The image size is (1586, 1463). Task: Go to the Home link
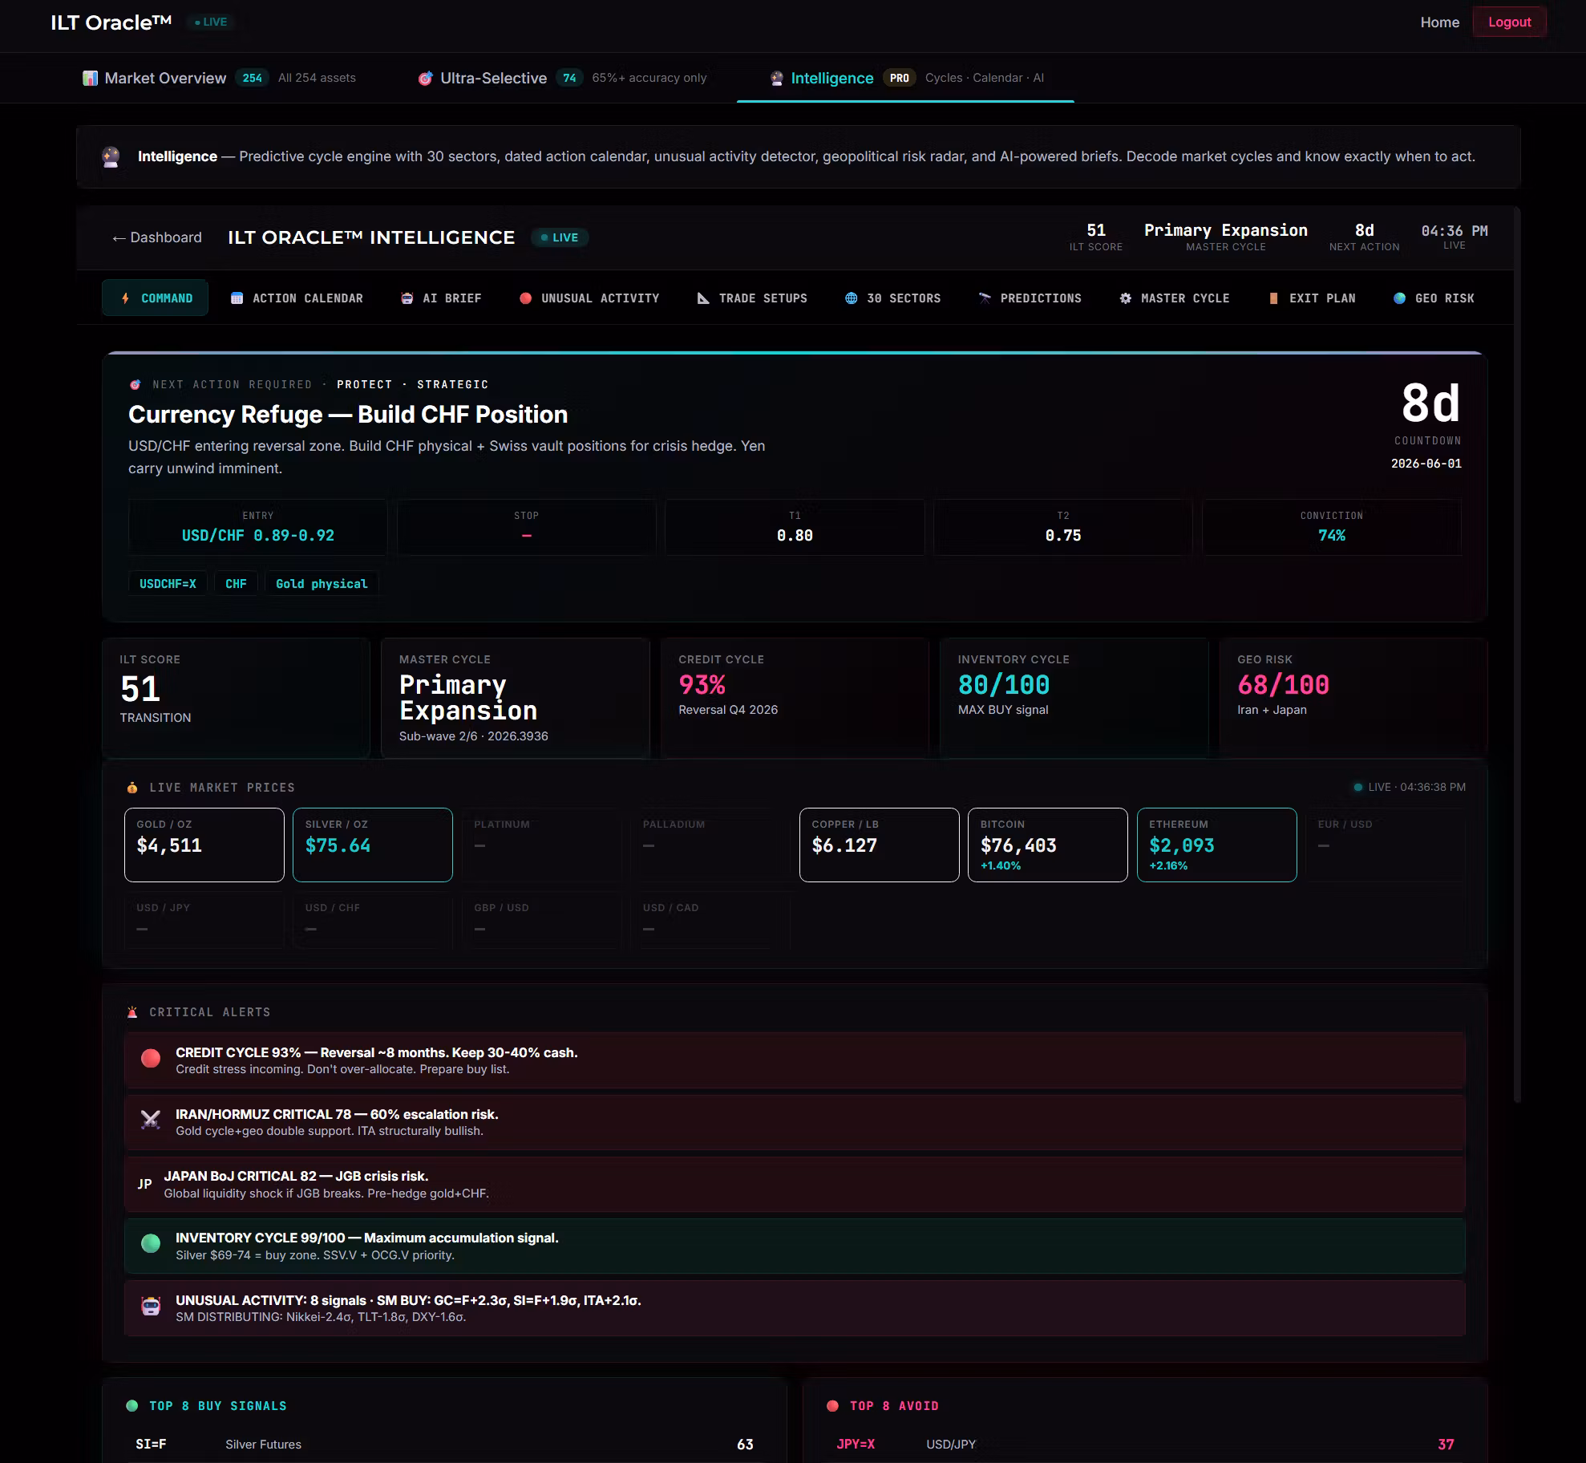[x=1439, y=22]
